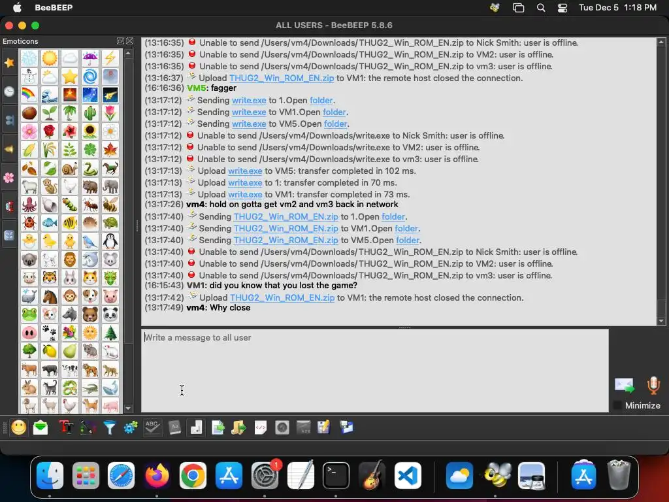The image size is (669, 502).
Task: Insert the penguin emoticon
Action: point(110,241)
